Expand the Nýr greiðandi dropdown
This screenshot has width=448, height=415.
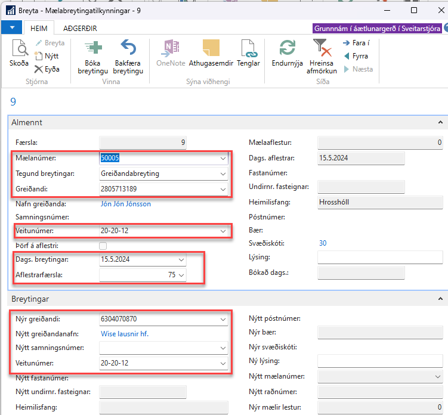click(x=223, y=320)
